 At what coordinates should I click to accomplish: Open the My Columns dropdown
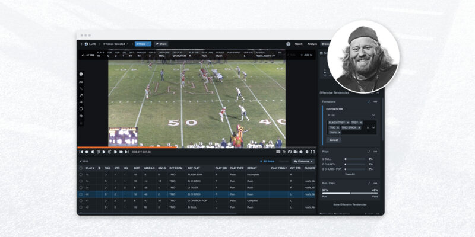303,161
